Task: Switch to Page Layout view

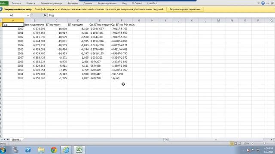Action: pyautogui.click(x=236, y=144)
